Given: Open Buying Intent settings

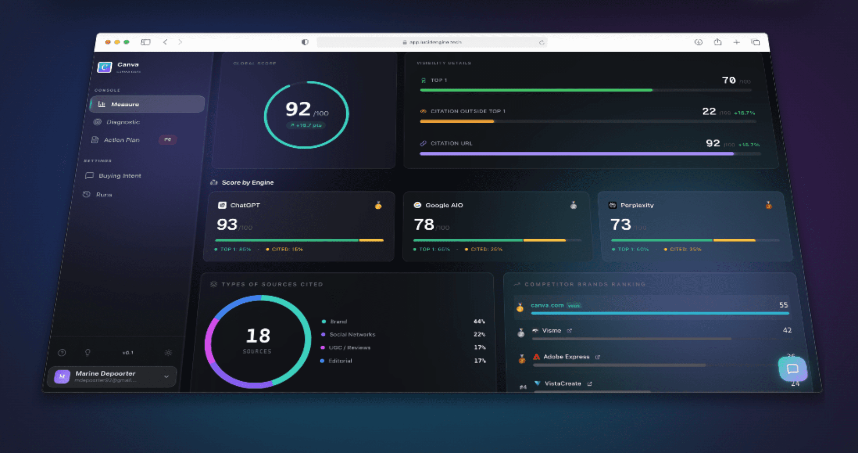Looking at the screenshot, I should [120, 176].
